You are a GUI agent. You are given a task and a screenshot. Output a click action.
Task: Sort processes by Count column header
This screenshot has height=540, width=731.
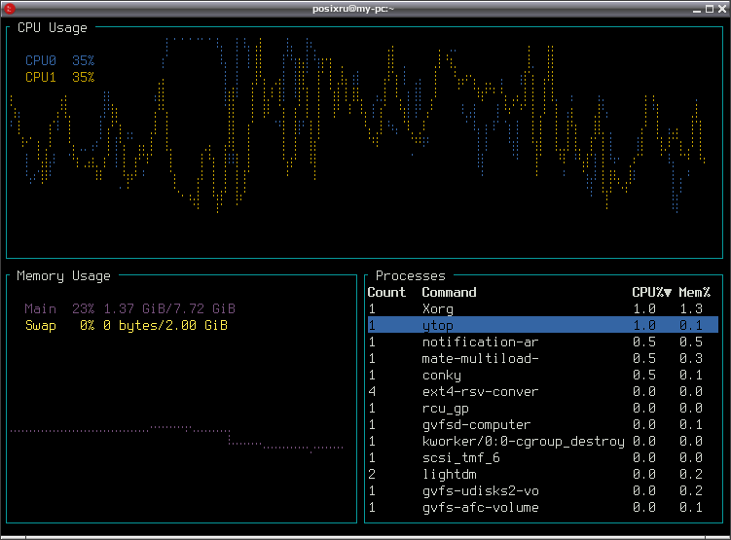click(386, 292)
